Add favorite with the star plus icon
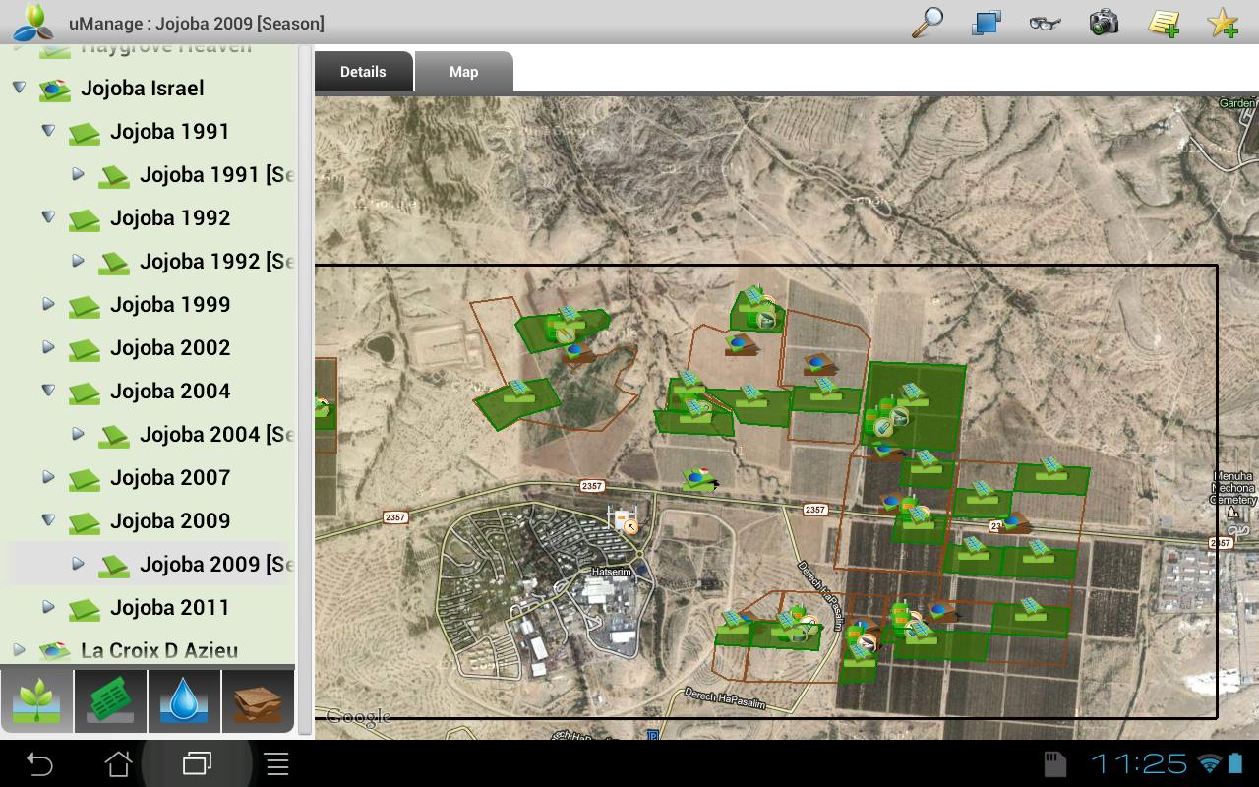This screenshot has width=1259, height=787. tap(1223, 23)
